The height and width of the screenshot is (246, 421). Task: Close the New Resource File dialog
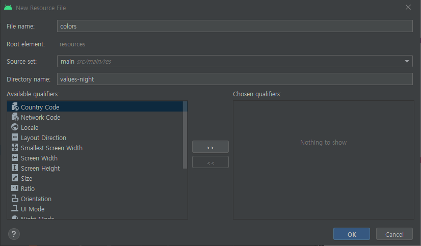pyautogui.click(x=408, y=8)
